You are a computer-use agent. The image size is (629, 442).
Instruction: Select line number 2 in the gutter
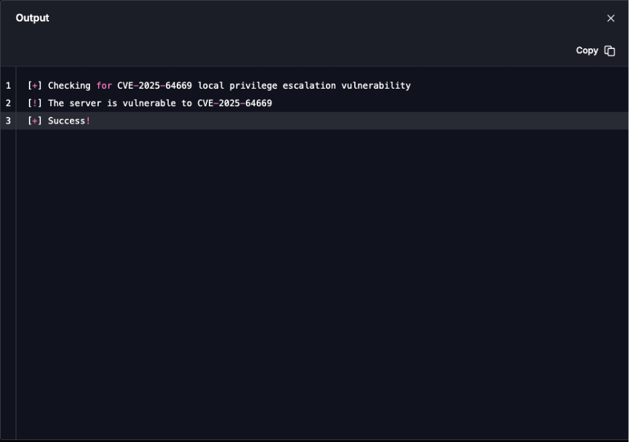pyautogui.click(x=8, y=103)
